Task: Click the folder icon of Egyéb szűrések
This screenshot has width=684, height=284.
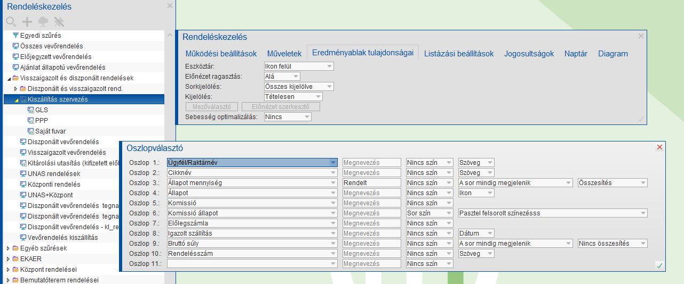Action: pos(15,248)
